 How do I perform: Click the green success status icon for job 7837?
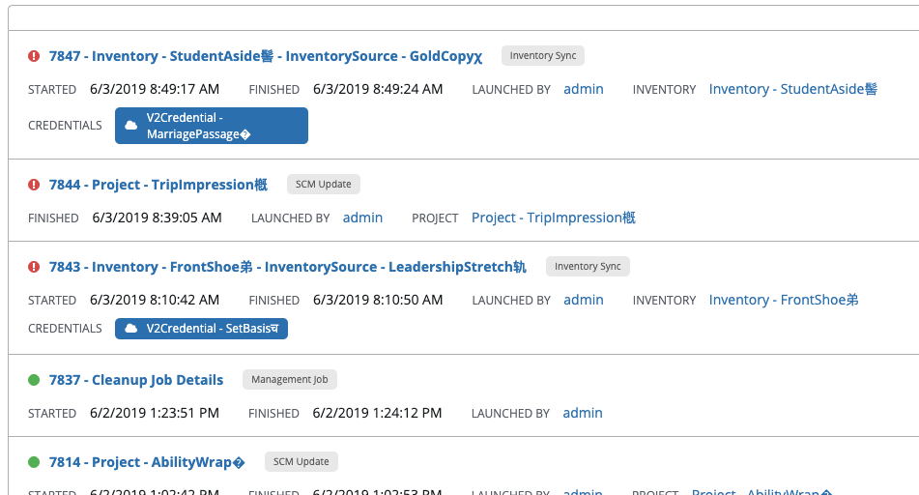click(x=34, y=380)
